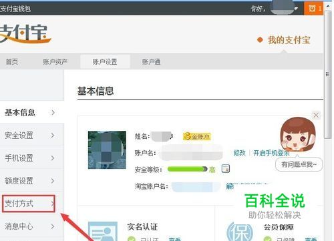The width and height of the screenshot is (334, 241).
Task: Switch to the 账户通 tab
Action: point(152,61)
